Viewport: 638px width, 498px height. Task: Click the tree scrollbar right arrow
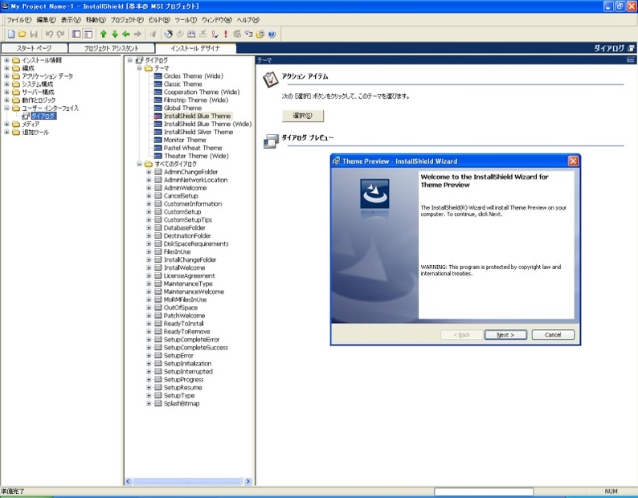[247, 482]
